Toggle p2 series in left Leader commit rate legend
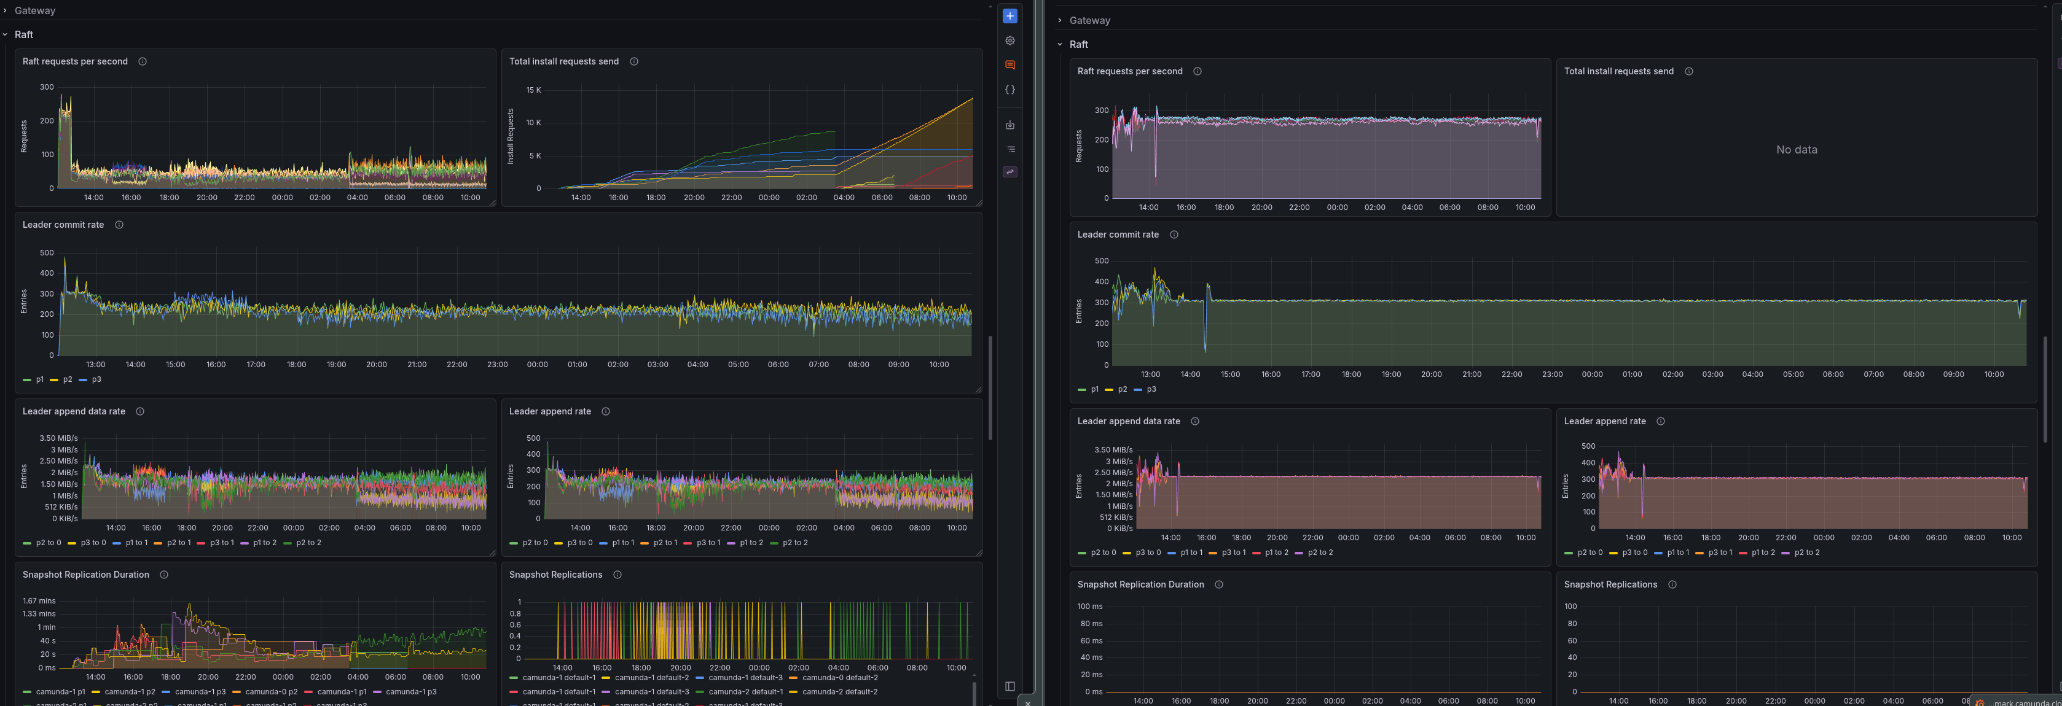Viewport: 2062px width, 706px height. [68, 380]
